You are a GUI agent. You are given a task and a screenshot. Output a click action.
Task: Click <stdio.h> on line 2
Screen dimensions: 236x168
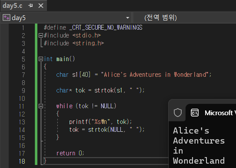(x=86, y=35)
